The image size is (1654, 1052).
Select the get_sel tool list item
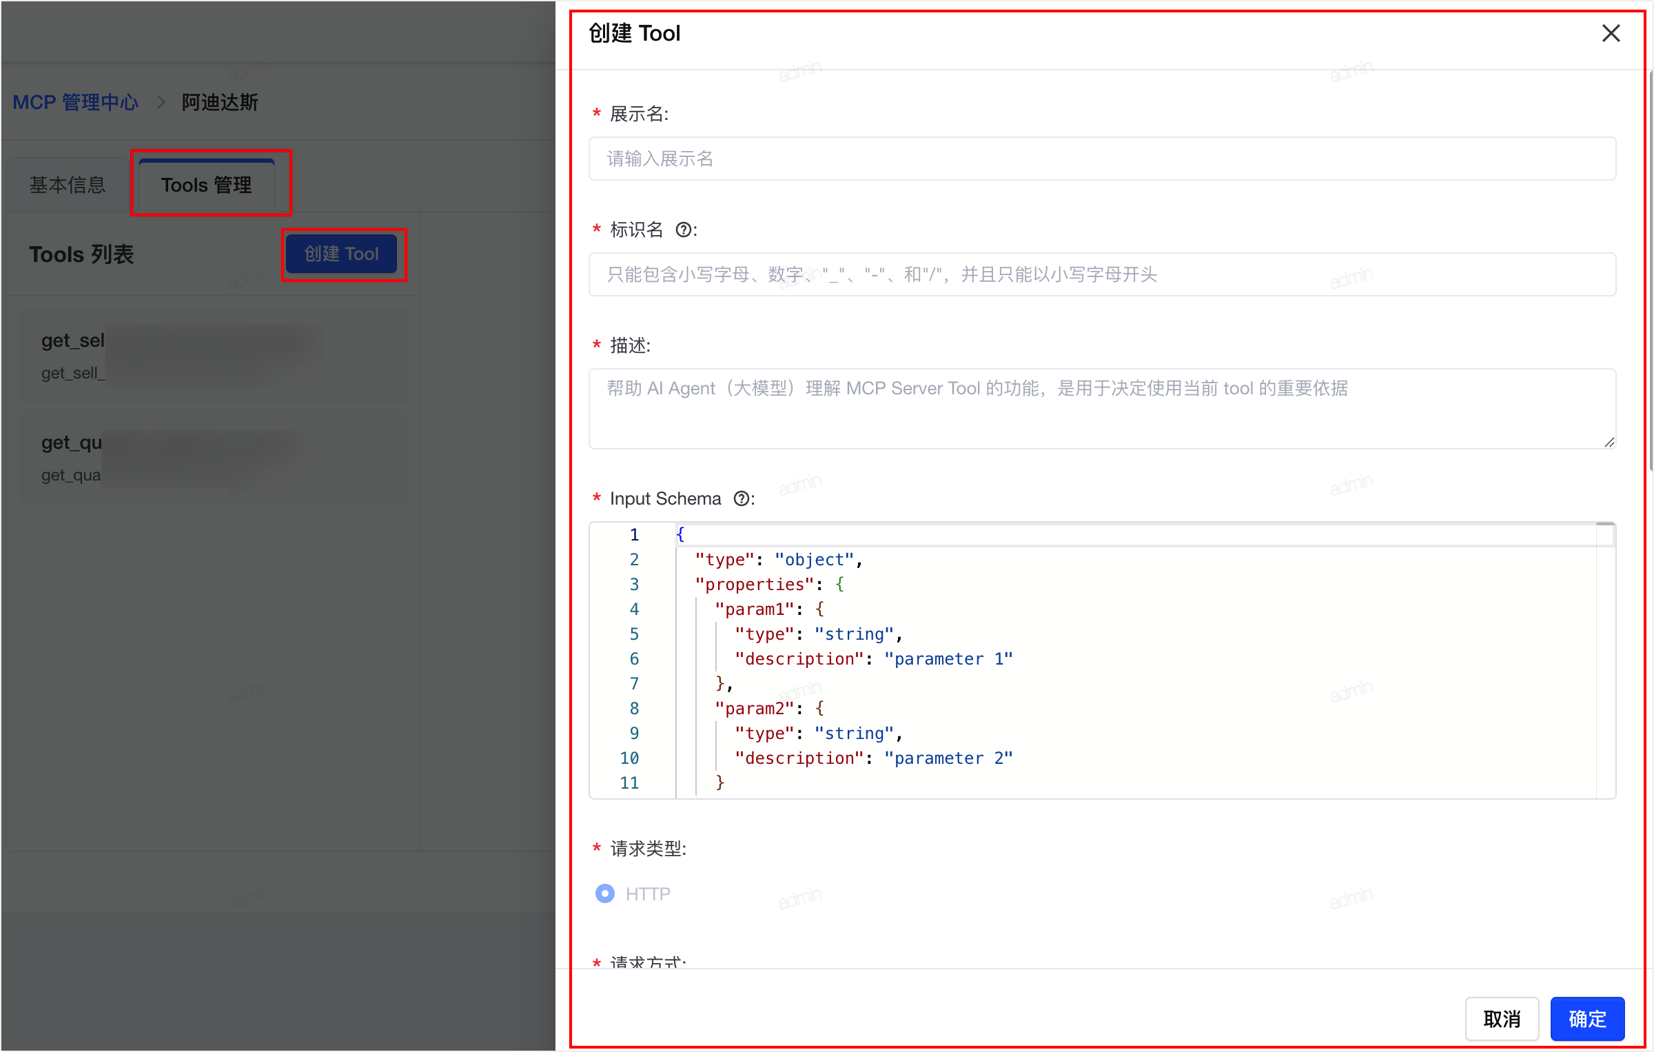pos(212,356)
